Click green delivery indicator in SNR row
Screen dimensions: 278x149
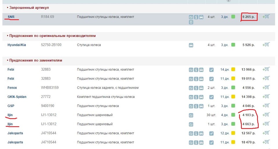point(233,17)
